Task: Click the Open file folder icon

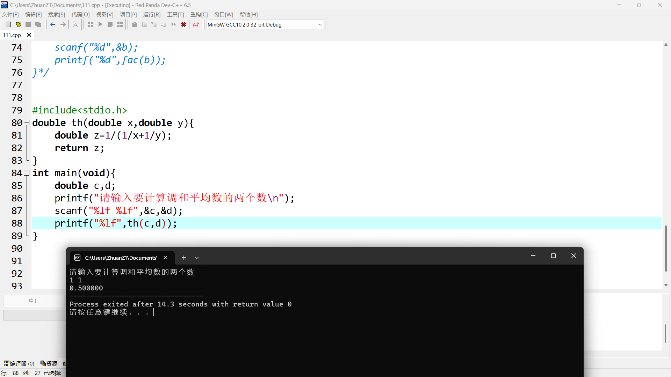Action: point(19,24)
